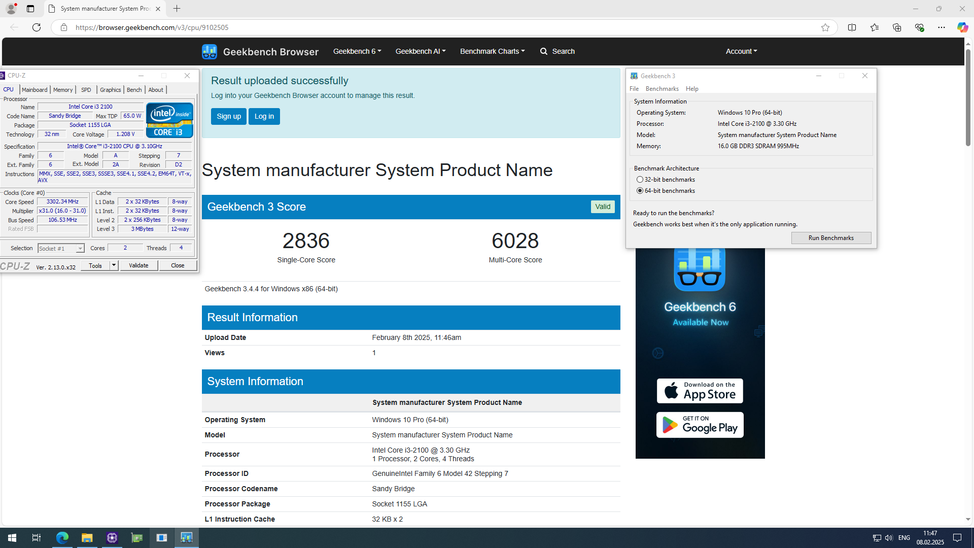Click the browser address bar URL
The height and width of the screenshot is (548, 974).
152,27
